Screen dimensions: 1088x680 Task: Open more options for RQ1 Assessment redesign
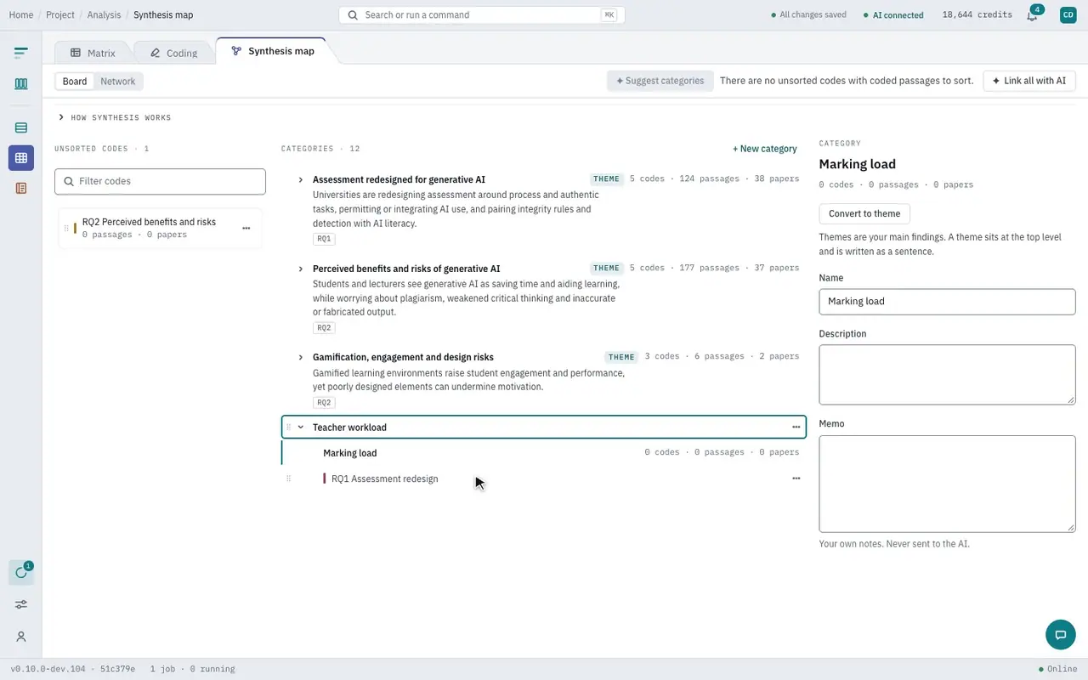tap(796, 479)
